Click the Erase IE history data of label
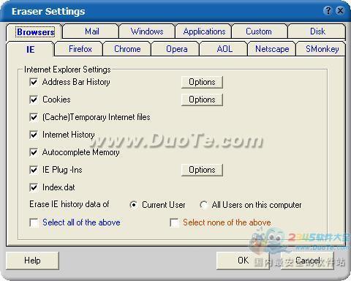351x281 pixels. 69,204
